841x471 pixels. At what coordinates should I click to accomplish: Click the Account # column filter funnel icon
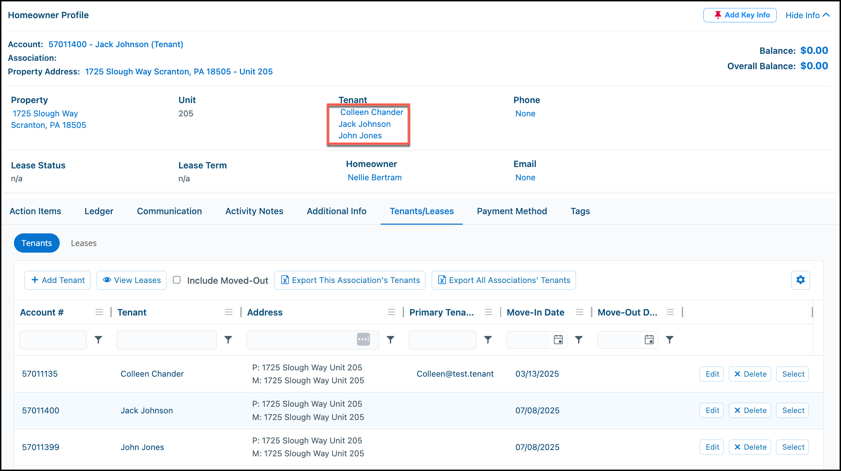tap(98, 340)
